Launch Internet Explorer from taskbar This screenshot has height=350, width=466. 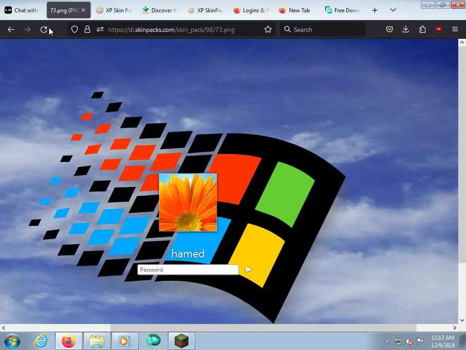[41, 341]
